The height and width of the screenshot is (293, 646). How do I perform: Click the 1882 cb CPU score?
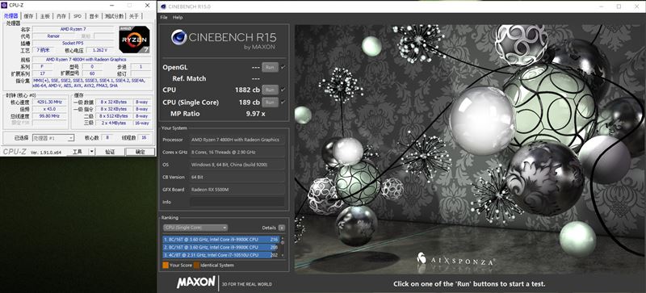[x=248, y=90]
